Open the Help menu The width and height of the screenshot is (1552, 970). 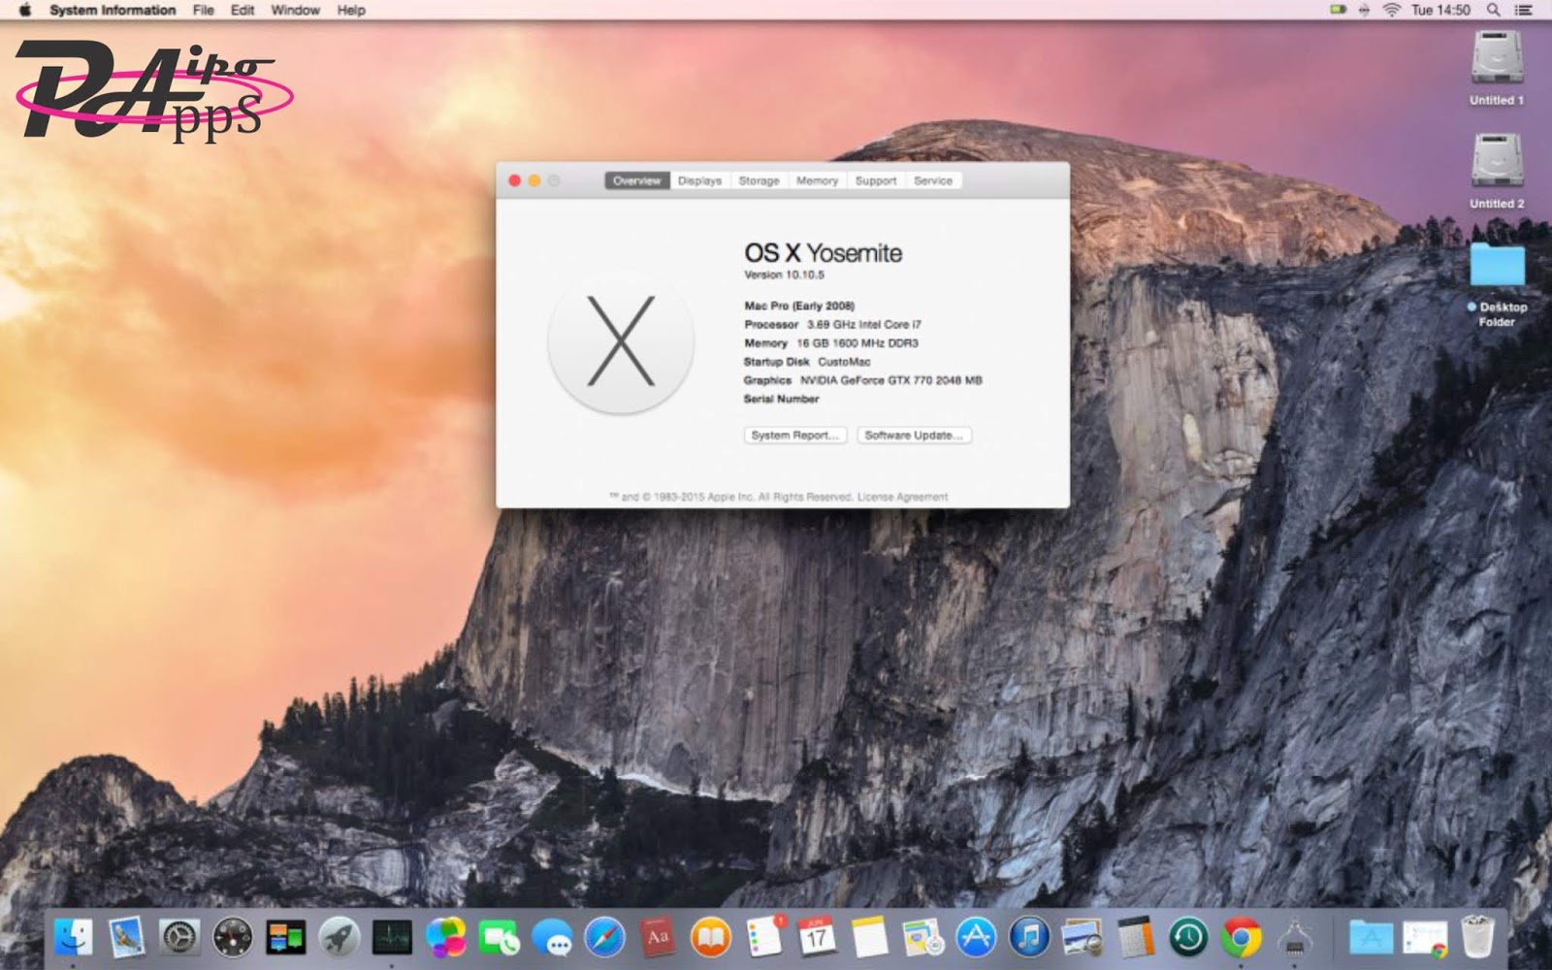(351, 10)
